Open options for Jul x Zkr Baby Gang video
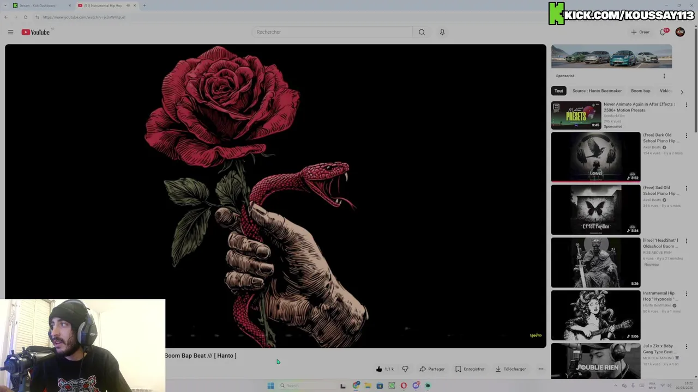The image size is (698, 392). (687, 347)
